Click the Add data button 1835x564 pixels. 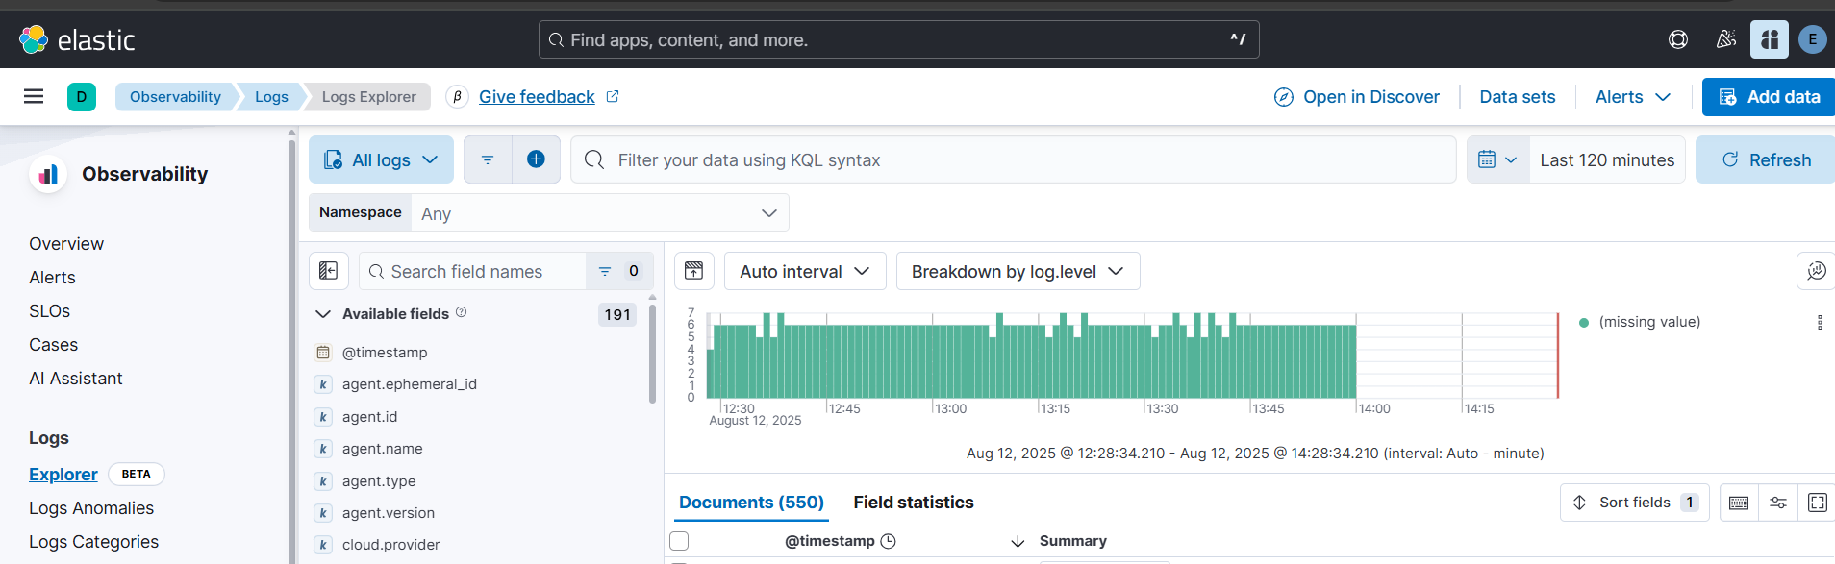[x=1770, y=96]
